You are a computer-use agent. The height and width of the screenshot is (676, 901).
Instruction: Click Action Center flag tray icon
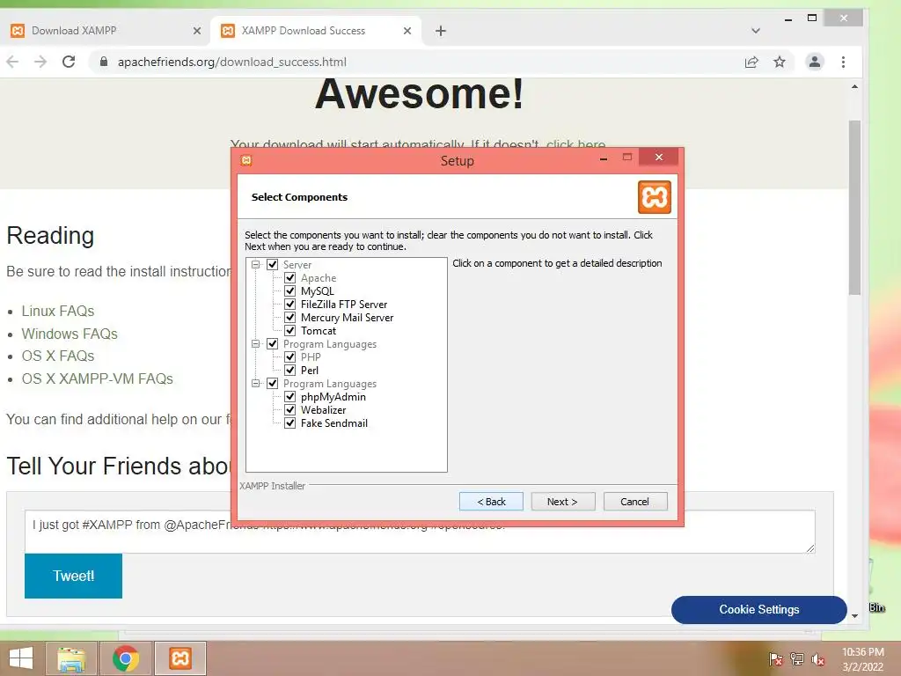(x=776, y=658)
